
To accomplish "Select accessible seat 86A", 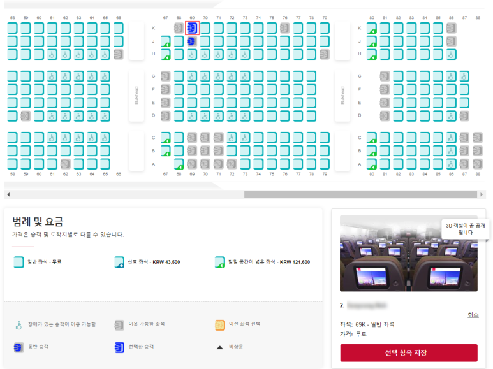I will pos(451,164).
